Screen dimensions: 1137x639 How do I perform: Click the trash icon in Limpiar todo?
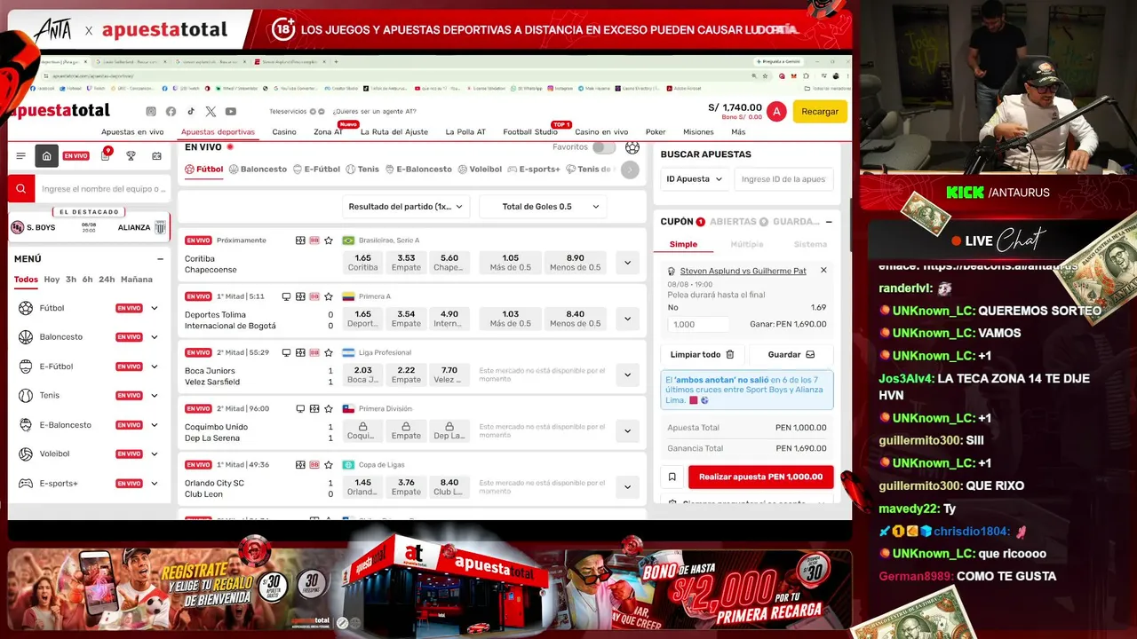(x=730, y=354)
